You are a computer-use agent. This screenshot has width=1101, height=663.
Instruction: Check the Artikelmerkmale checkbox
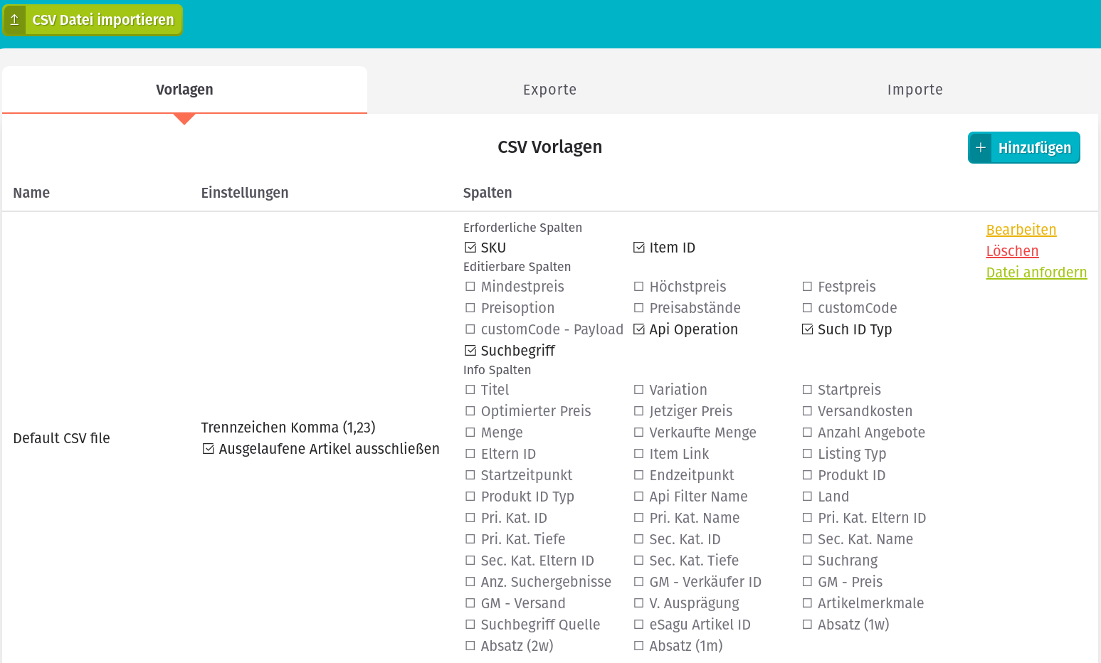point(807,603)
